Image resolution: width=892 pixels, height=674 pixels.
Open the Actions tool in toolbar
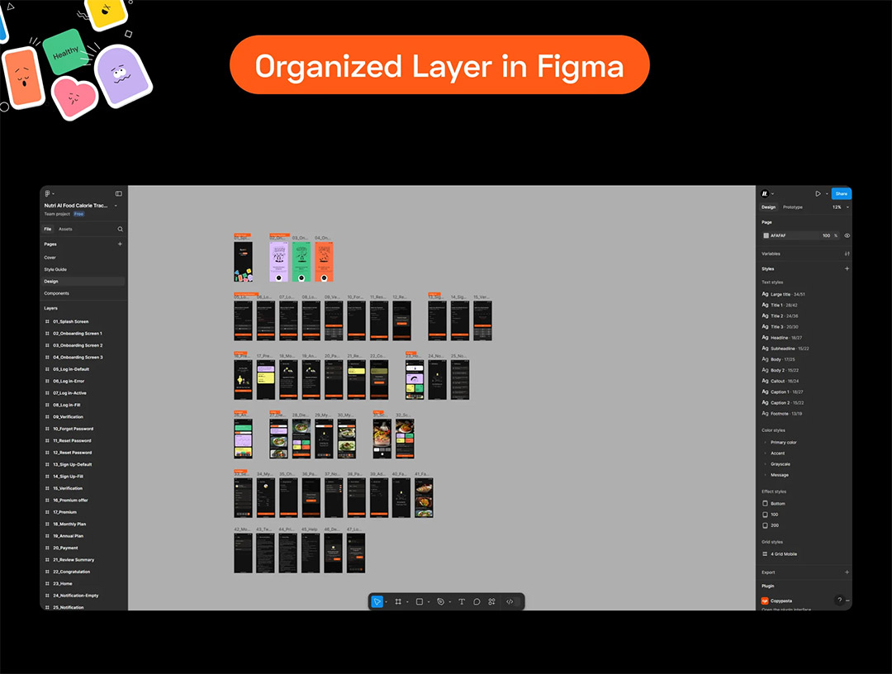coord(491,602)
